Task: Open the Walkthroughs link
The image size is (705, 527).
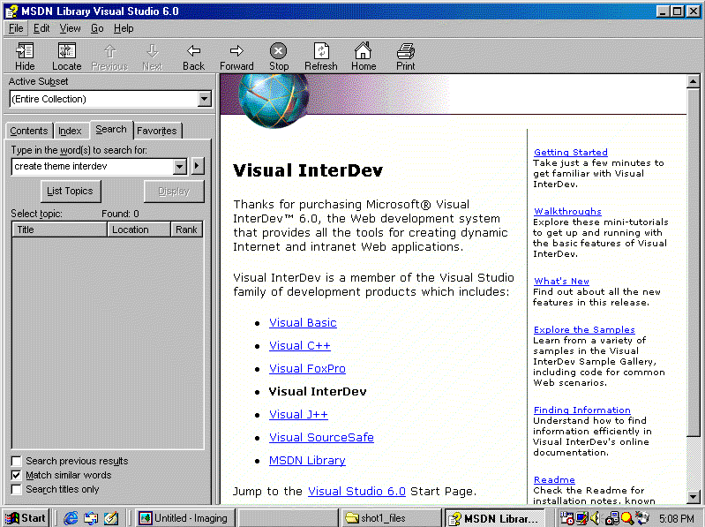Action: [x=567, y=211]
